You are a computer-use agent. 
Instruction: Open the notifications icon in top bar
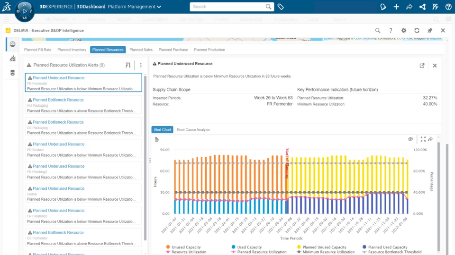(383, 7)
